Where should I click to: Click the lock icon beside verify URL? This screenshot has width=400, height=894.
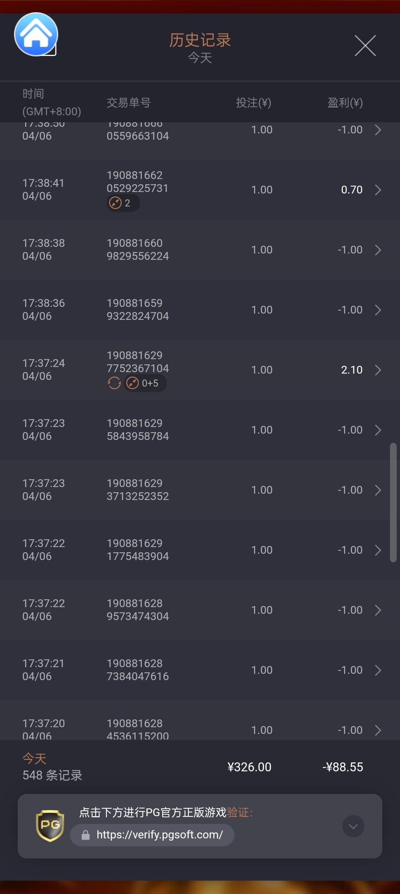point(86,835)
